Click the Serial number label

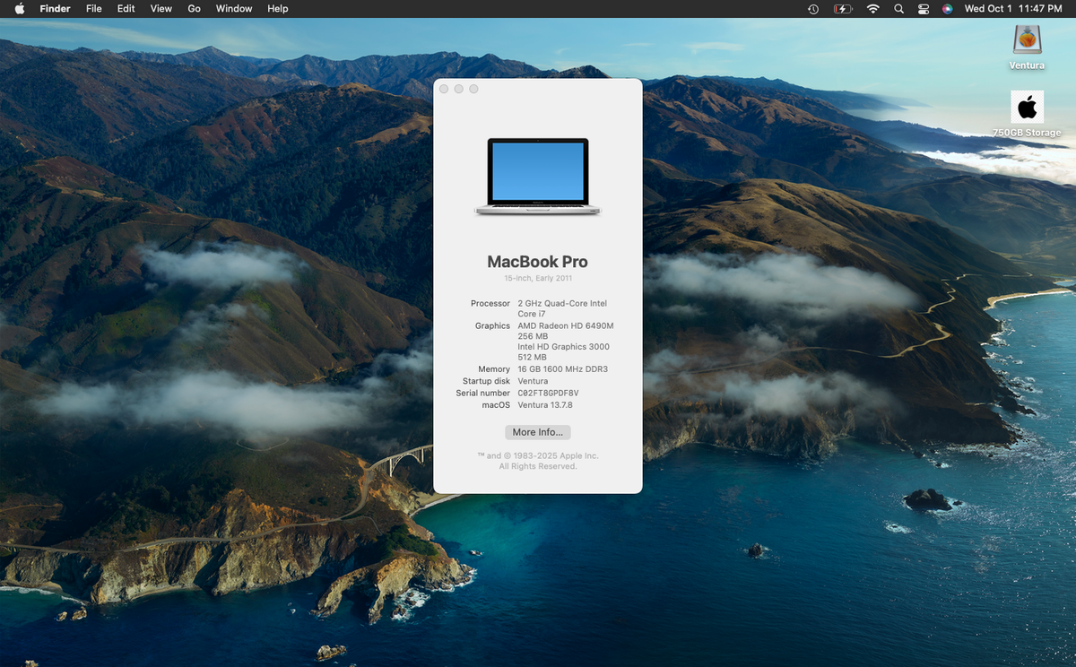point(483,393)
